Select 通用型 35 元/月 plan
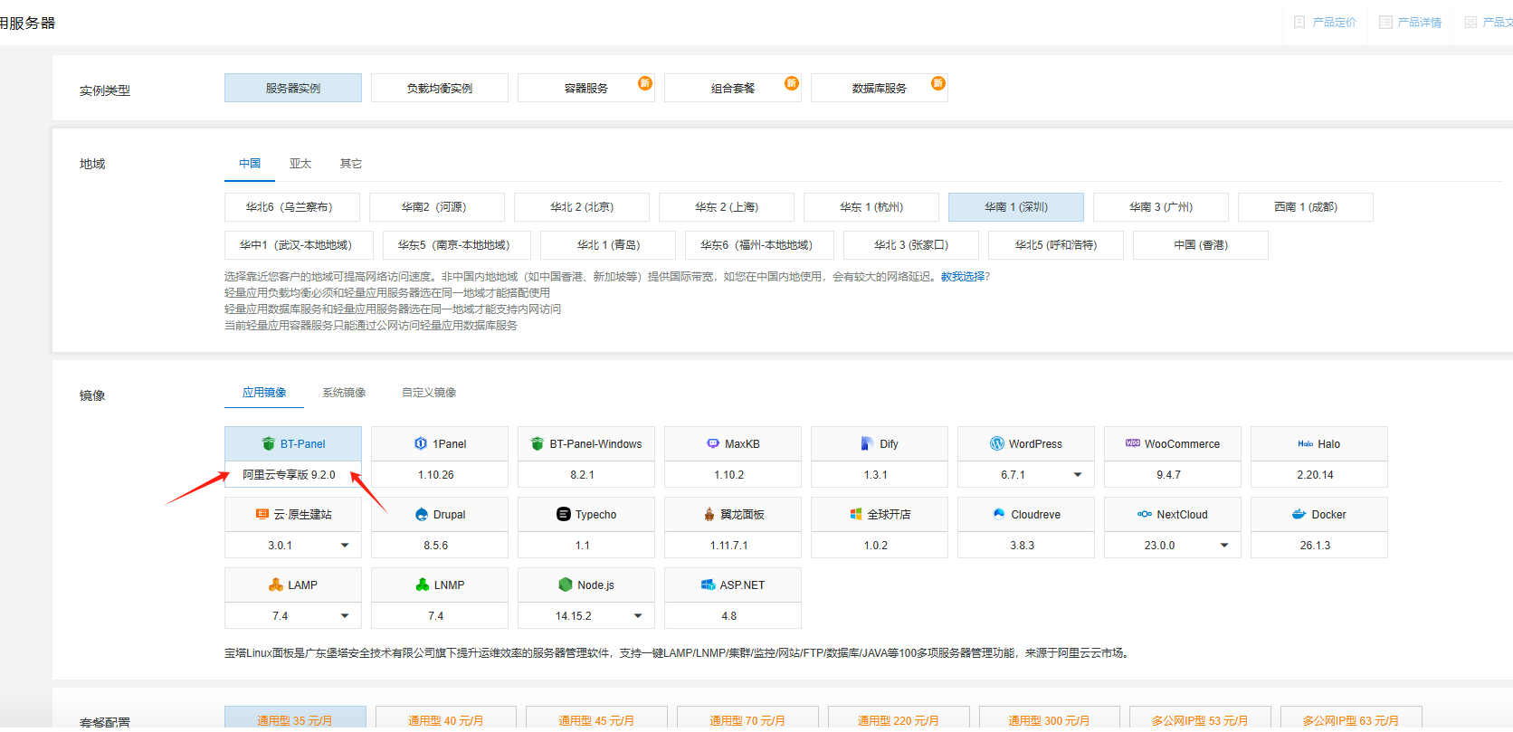This screenshot has height=732, width=1513. click(x=295, y=719)
